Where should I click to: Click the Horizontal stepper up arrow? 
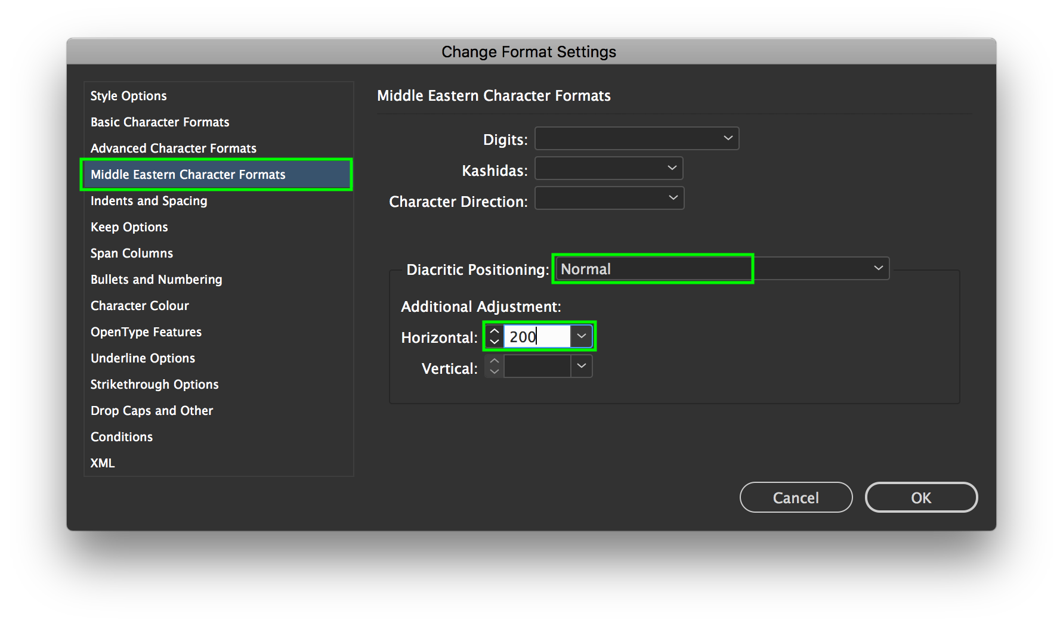(x=495, y=331)
